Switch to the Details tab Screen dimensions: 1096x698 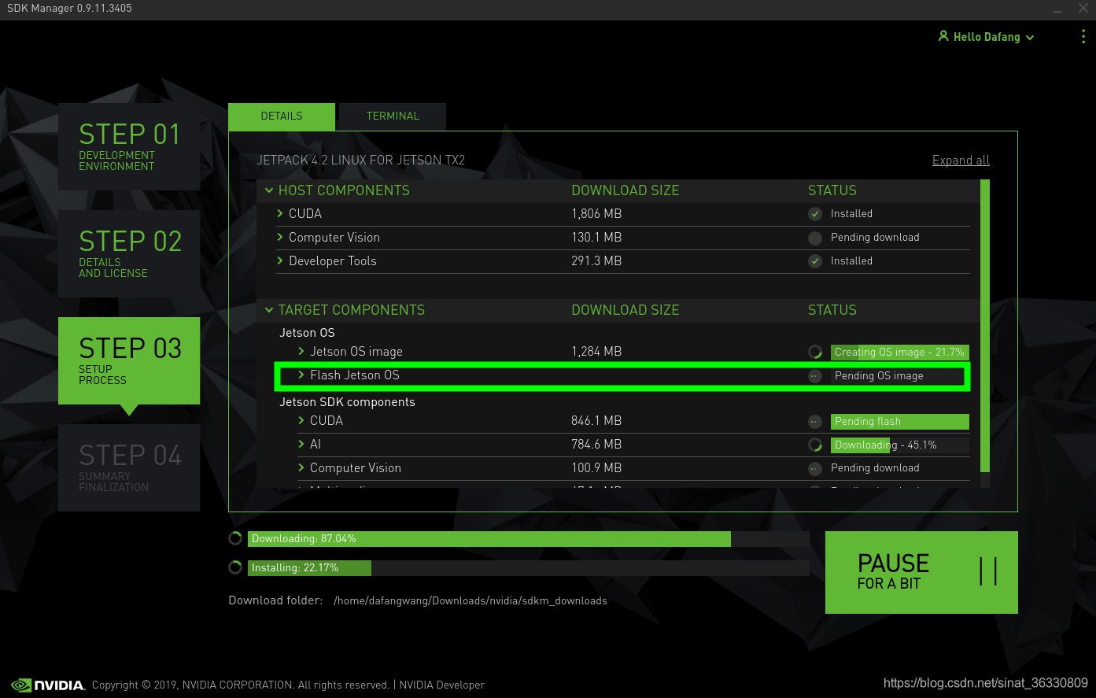coord(282,116)
